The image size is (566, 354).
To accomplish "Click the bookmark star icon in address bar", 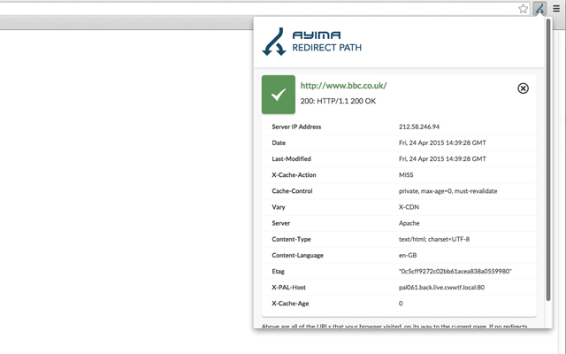I will point(523,9).
